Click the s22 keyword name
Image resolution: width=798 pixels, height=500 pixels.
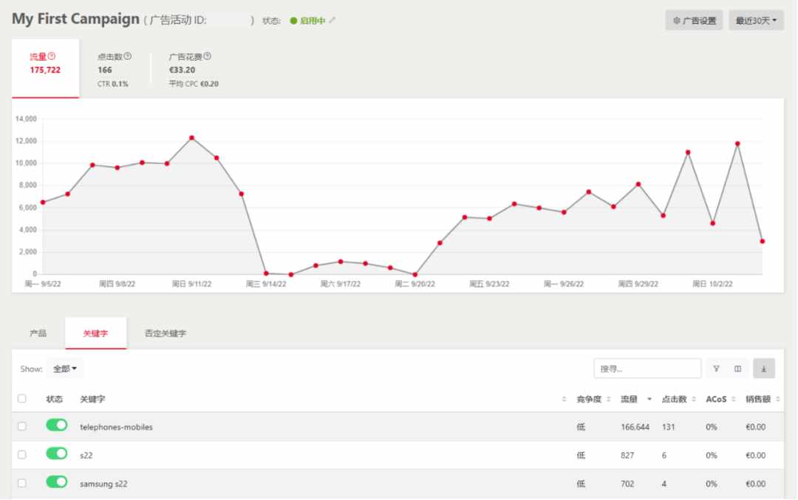[x=86, y=455]
